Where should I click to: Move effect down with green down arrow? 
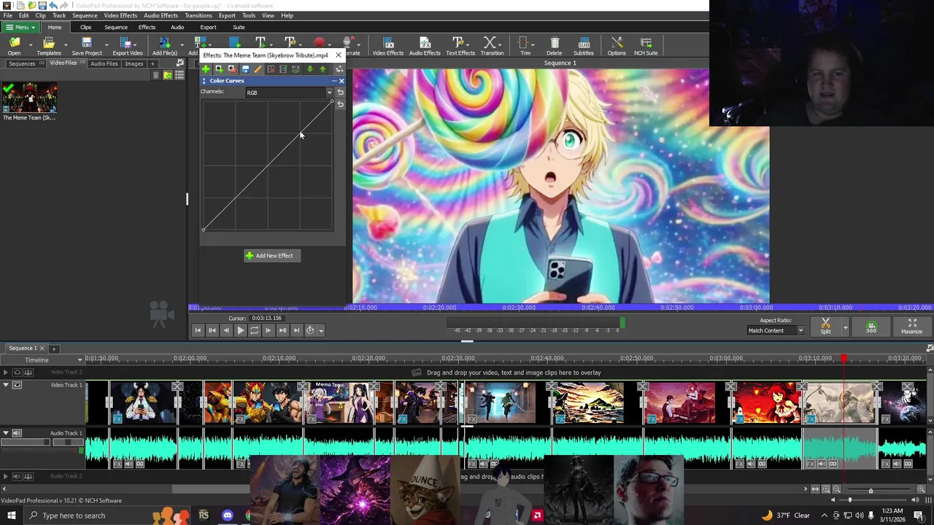point(309,69)
